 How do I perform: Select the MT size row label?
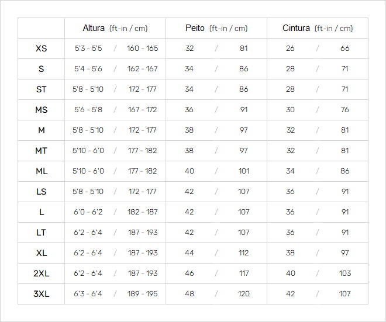point(41,151)
